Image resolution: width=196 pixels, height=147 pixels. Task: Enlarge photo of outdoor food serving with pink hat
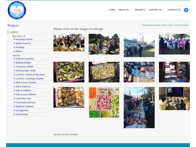(104, 44)
